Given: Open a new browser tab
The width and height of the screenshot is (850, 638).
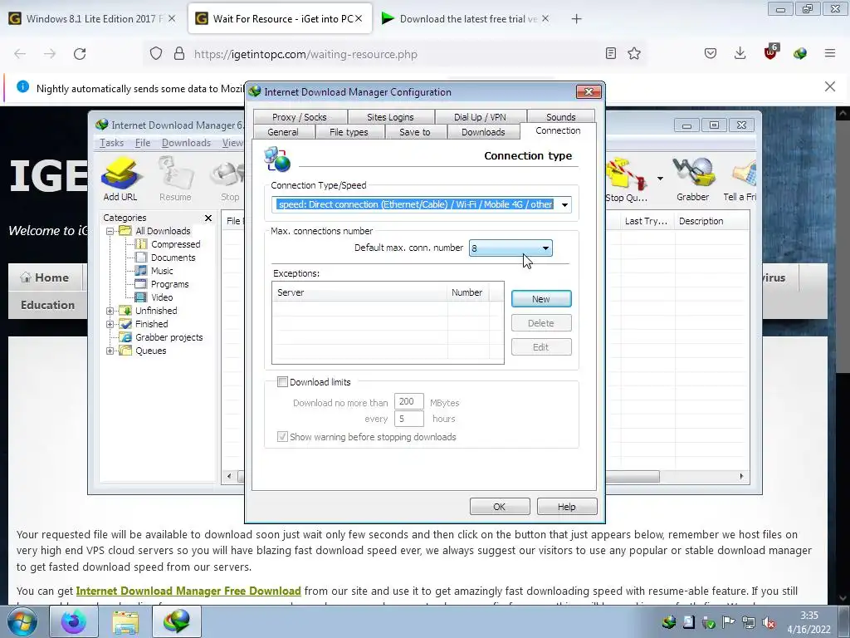Looking at the screenshot, I should point(576,19).
